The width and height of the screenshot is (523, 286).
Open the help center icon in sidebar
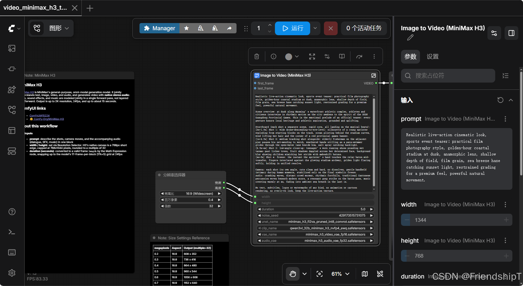tap(12, 212)
